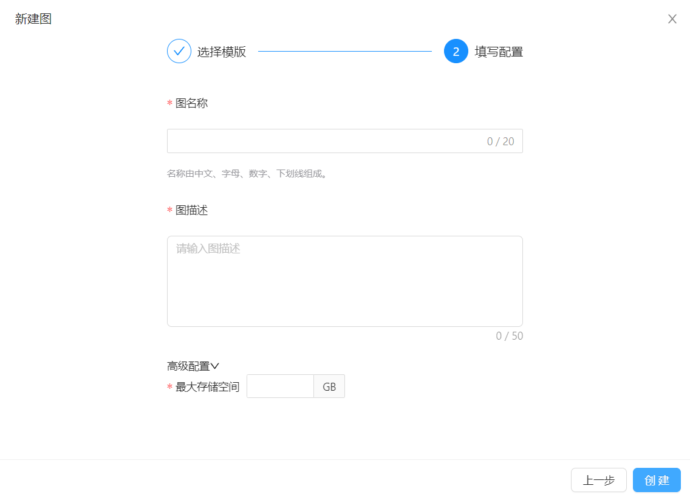Click the naming rule hint 名称由中文、字母、数字、下划线组成
Viewport: 690px width, 497px height.
[x=248, y=174]
